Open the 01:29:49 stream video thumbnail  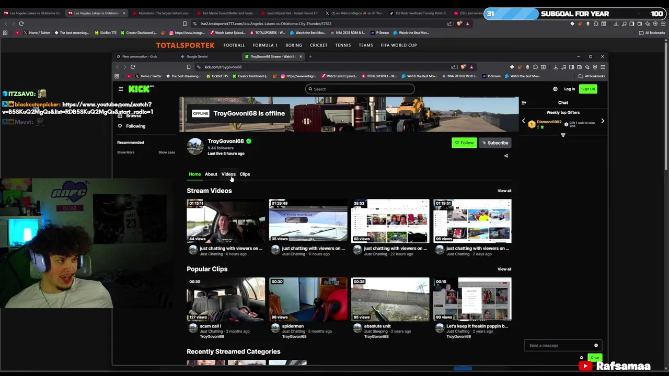(x=308, y=221)
